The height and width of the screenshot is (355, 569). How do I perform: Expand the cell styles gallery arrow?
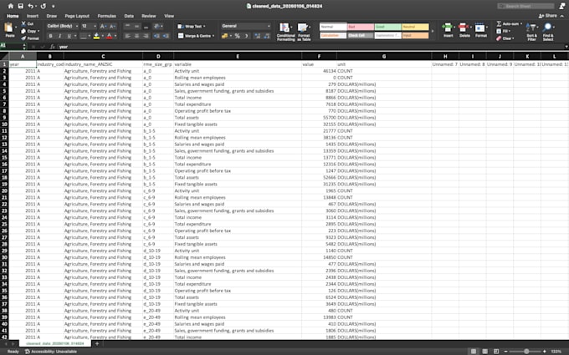pyautogui.click(x=433, y=32)
